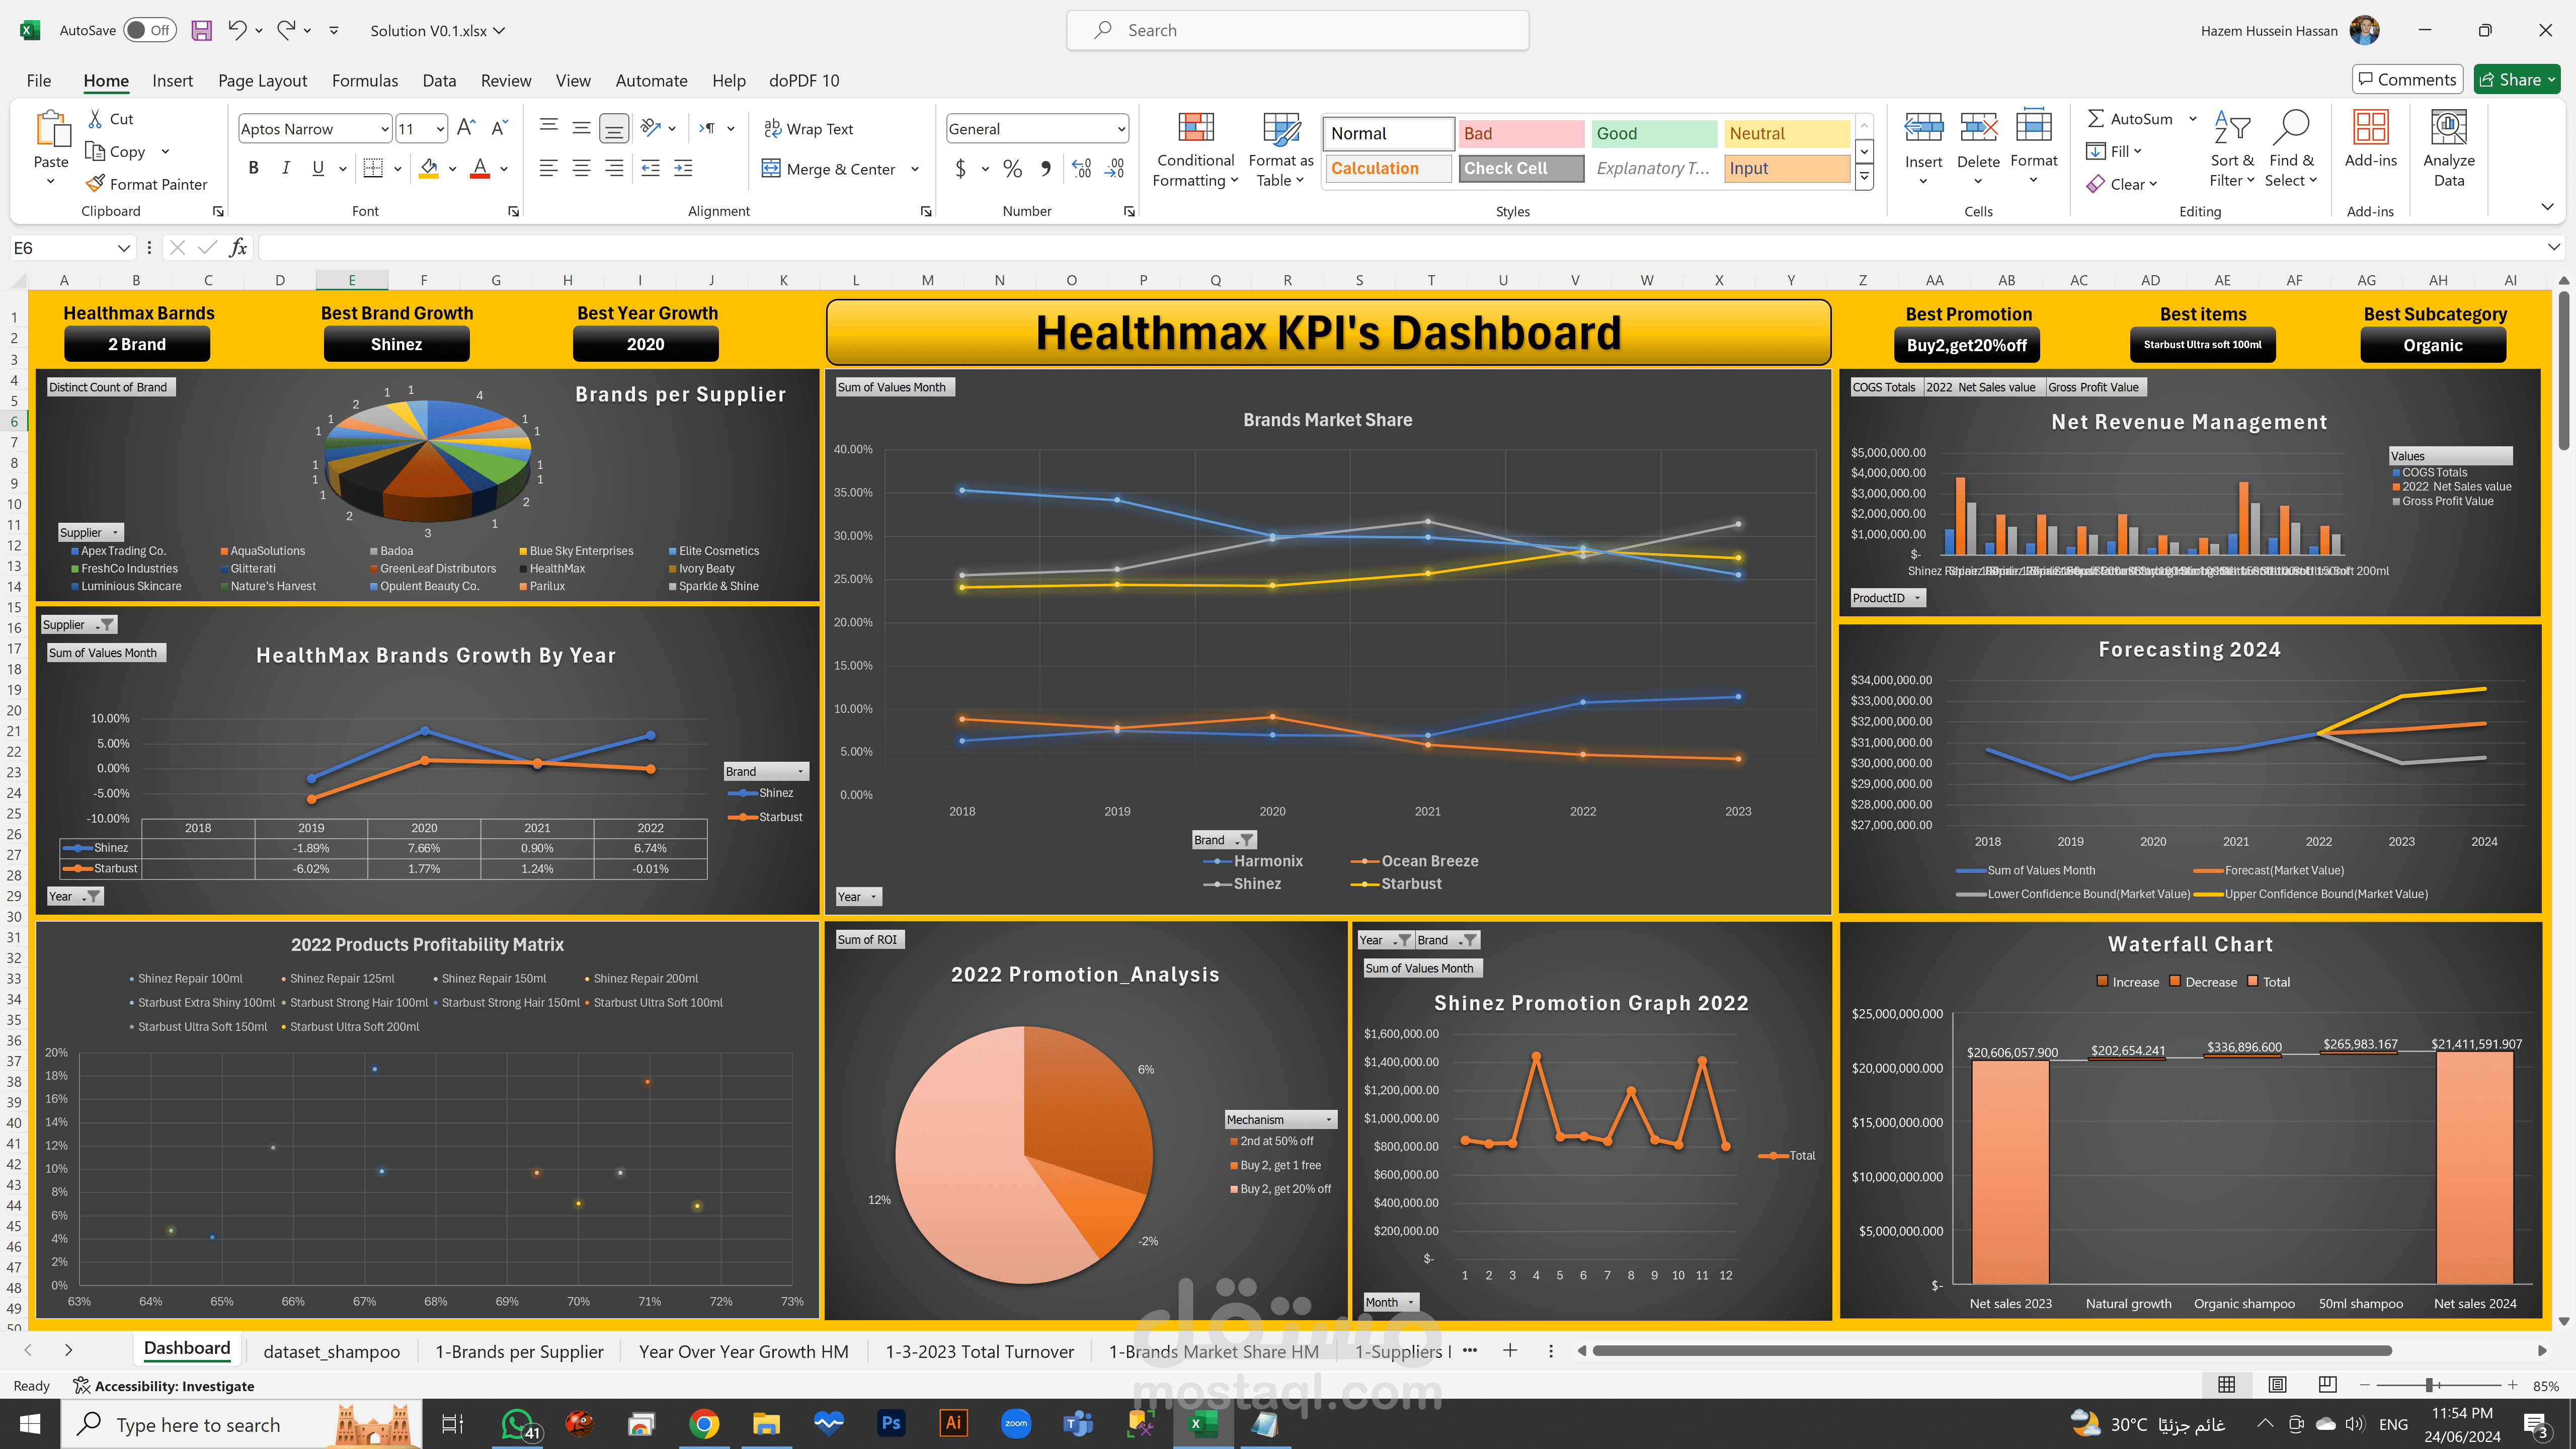Click the Insert cells icon
The height and width of the screenshot is (1449, 2576).
pyautogui.click(x=1923, y=128)
